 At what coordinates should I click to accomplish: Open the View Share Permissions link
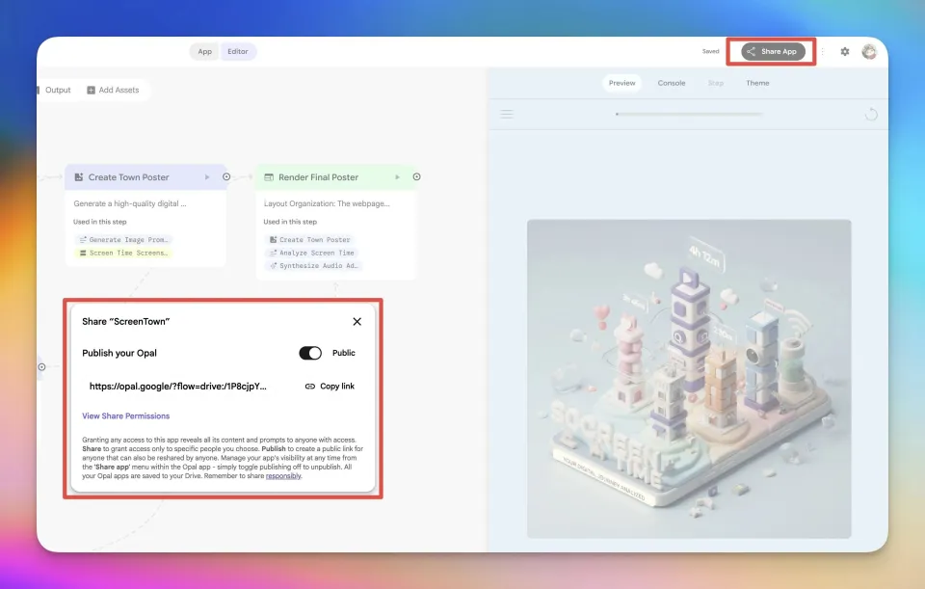(x=126, y=416)
